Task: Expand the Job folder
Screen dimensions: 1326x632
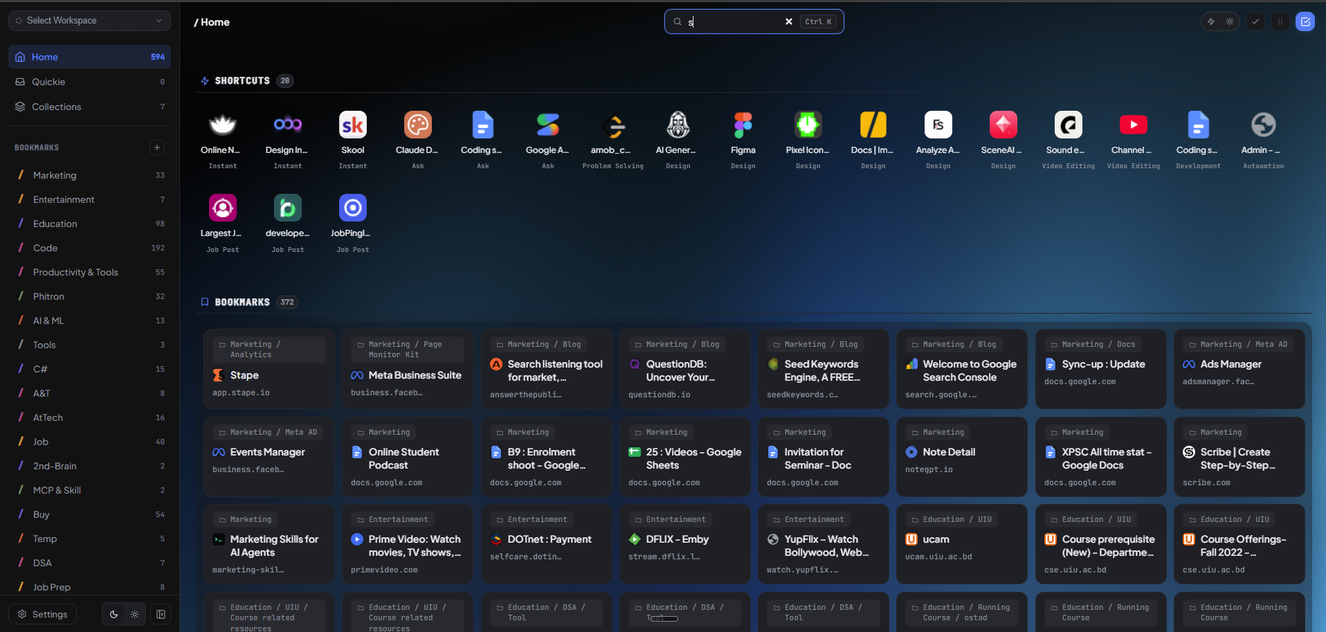Action: (89, 442)
